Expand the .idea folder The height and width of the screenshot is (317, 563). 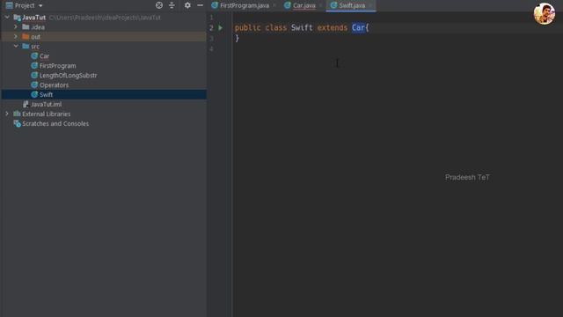[x=16, y=27]
